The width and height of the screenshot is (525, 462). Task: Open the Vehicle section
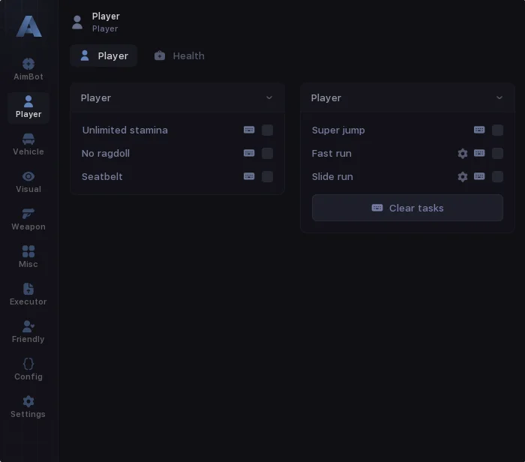(28, 144)
